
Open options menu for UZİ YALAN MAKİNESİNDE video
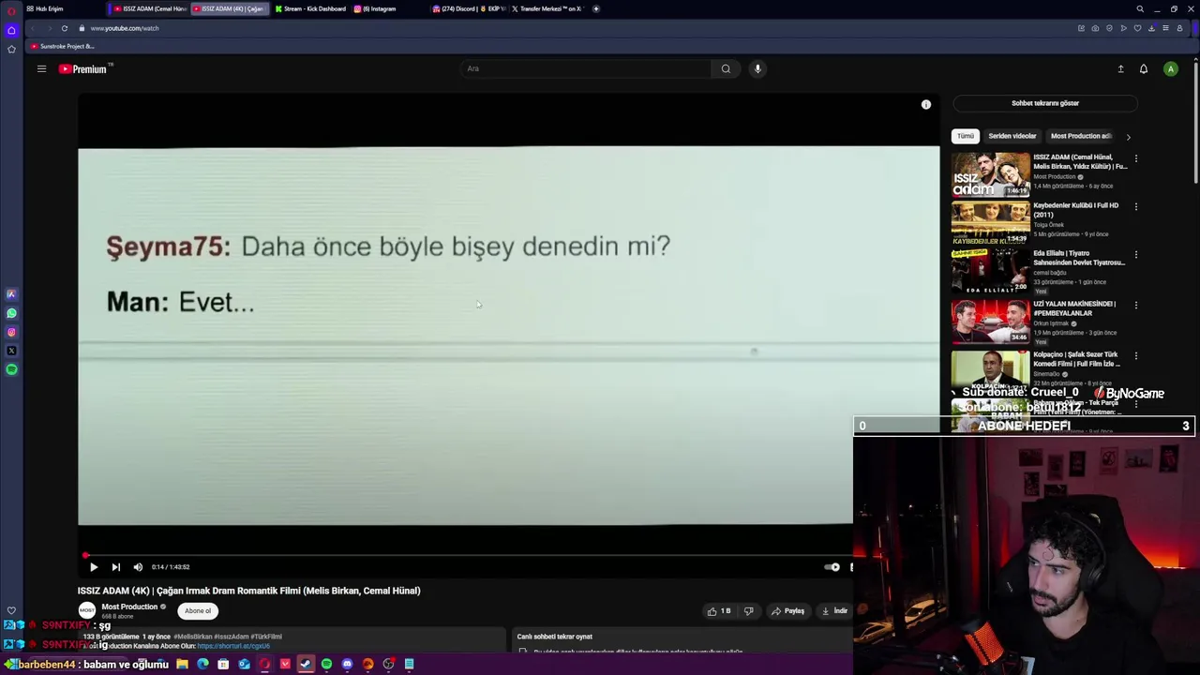pos(1136,305)
